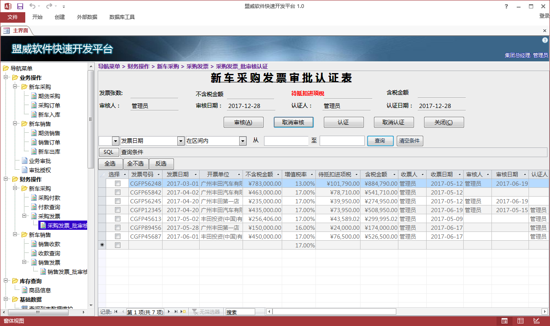The width and height of the screenshot is (550, 326).
Task: Click the 查询 button
Action: 380,141
